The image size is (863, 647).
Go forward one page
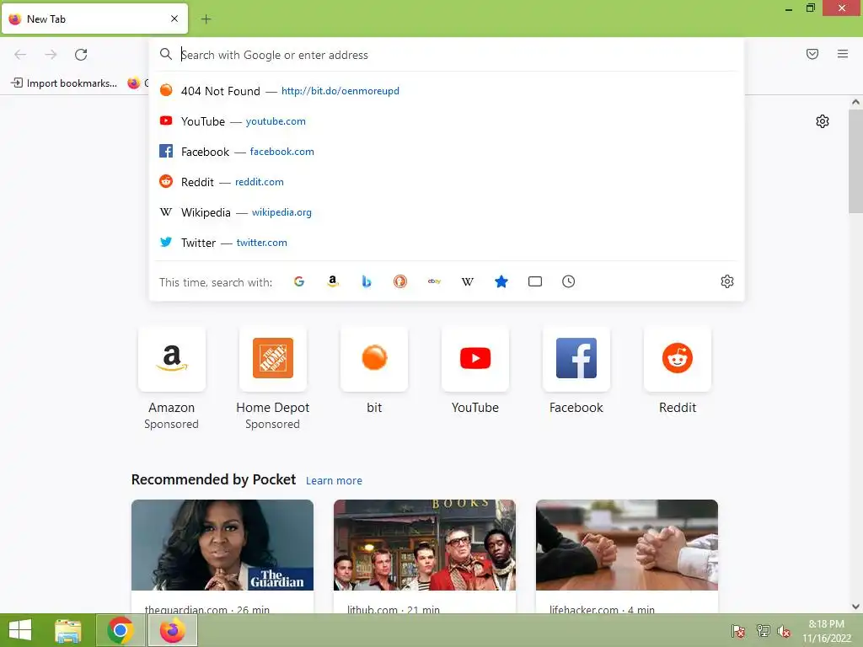(x=51, y=55)
